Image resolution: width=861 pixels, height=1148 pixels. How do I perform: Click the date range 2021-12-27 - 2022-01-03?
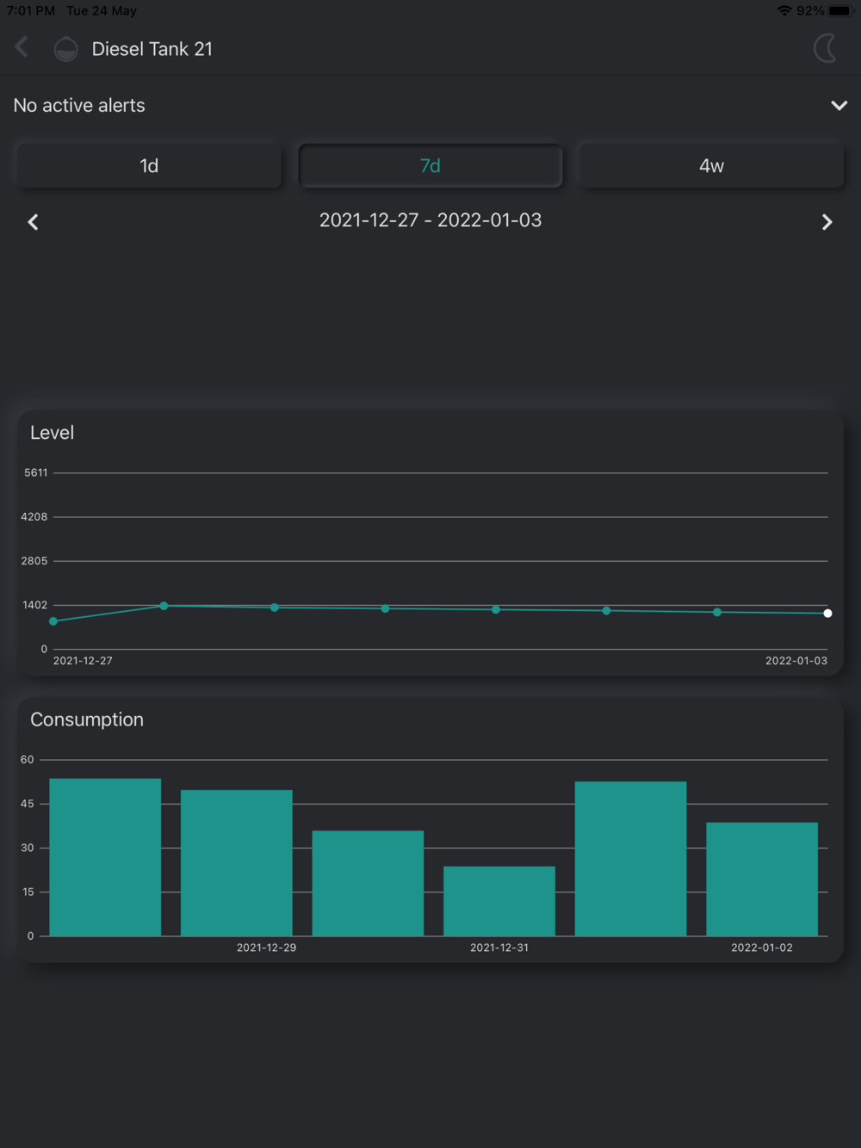(x=430, y=220)
